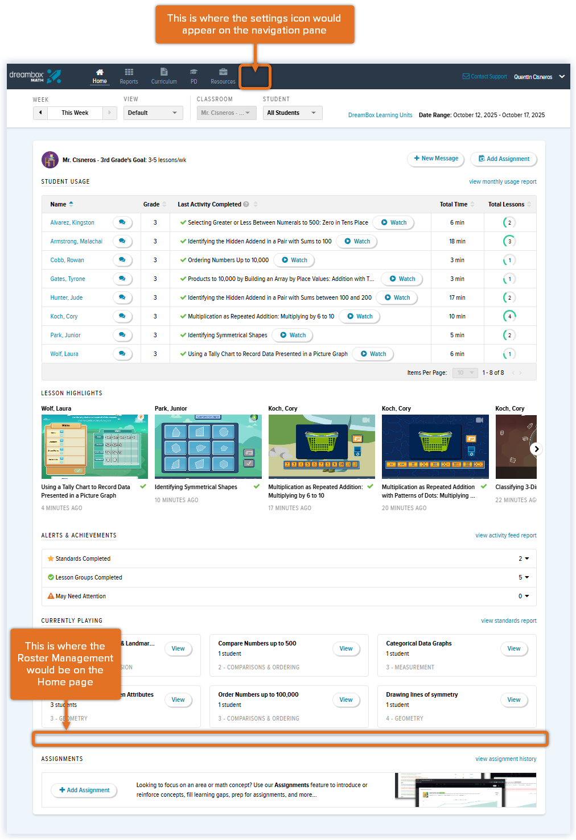The image size is (576, 840).
Task: Sort table by Grade column
Action: click(155, 204)
